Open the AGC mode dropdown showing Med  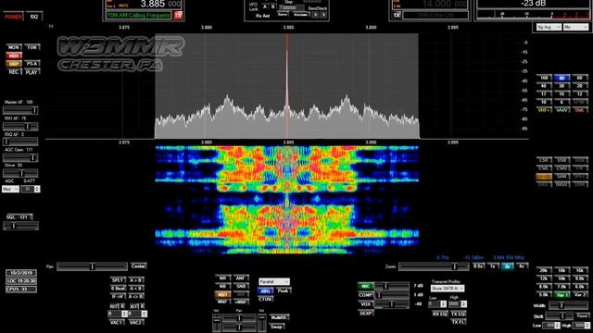point(10,189)
